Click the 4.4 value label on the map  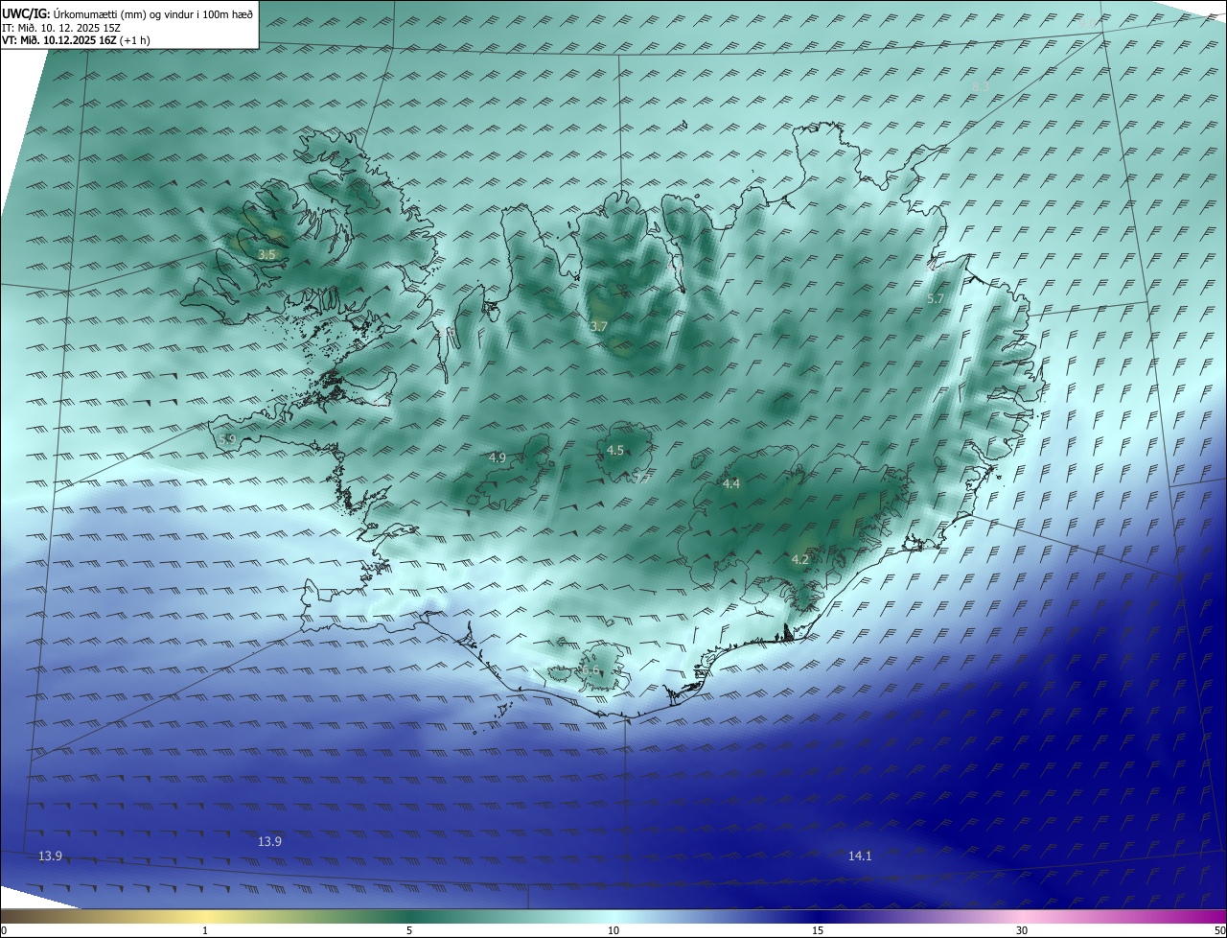pyautogui.click(x=731, y=483)
